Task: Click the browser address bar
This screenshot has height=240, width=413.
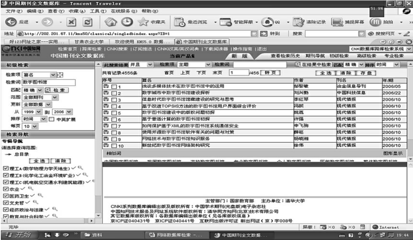Action: click(x=137, y=34)
